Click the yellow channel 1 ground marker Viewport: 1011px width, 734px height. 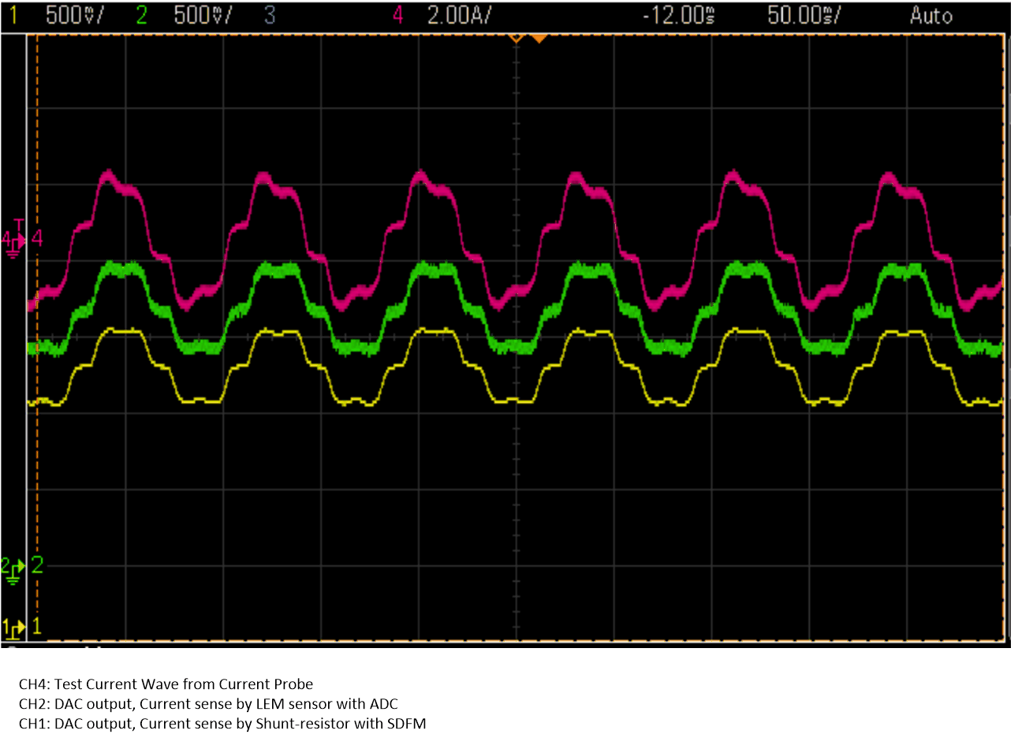pos(14,628)
